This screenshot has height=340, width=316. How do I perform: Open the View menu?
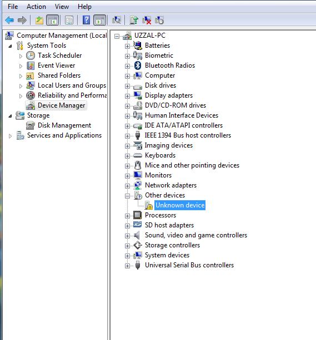(x=62, y=7)
